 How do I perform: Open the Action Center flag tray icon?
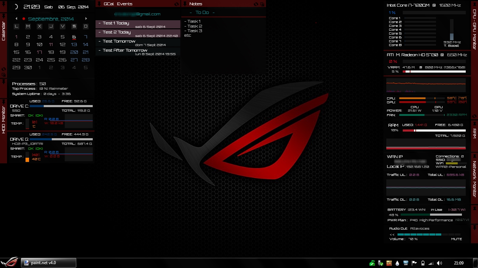point(414,263)
